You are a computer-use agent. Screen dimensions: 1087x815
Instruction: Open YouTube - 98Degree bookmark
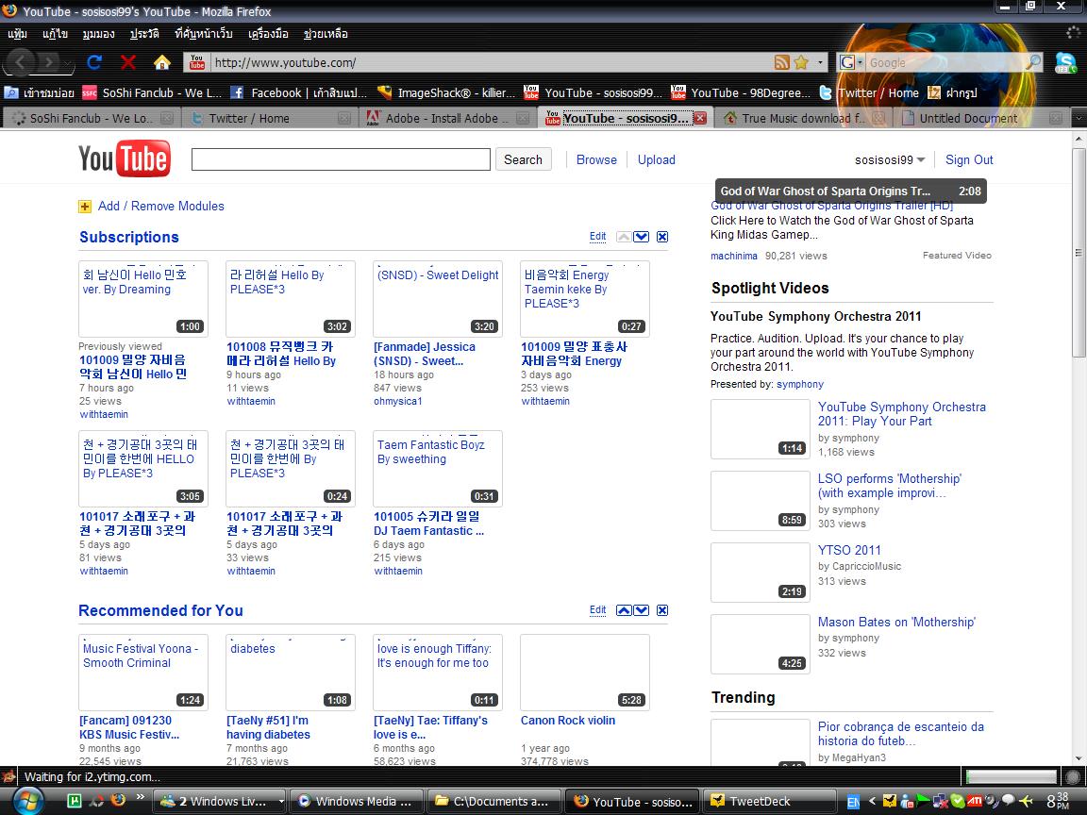[x=741, y=92]
